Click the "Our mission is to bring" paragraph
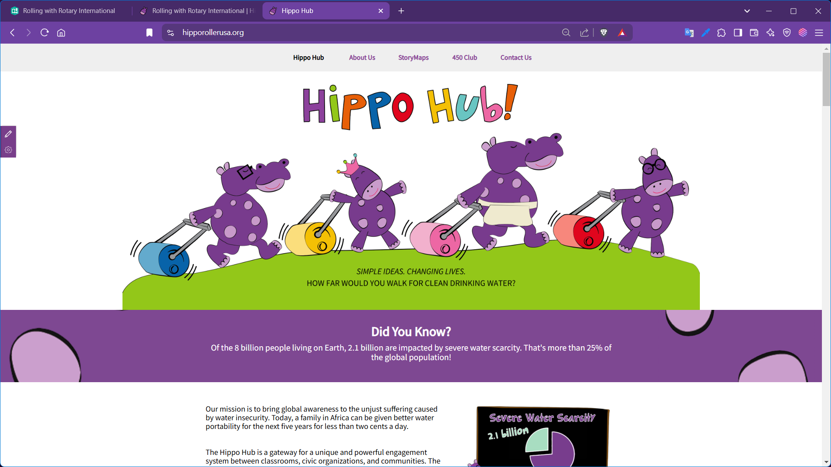This screenshot has height=467, width=831. tap(322, 418)
